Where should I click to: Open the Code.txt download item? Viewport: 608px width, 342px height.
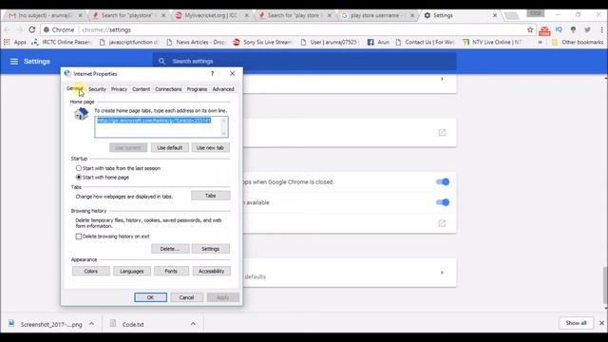click(127, 324)
